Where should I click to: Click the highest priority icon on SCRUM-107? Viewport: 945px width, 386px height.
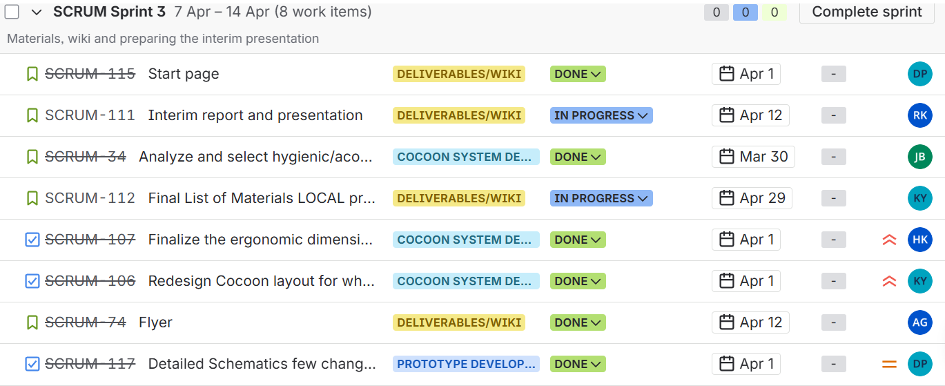889,240
